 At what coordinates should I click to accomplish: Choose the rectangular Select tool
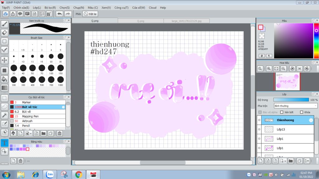(x=4, y=98)
